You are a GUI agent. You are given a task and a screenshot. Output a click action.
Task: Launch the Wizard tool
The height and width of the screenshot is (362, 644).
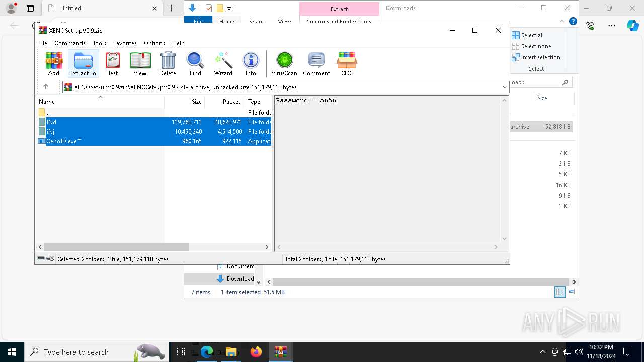click(x=223, y=64)
